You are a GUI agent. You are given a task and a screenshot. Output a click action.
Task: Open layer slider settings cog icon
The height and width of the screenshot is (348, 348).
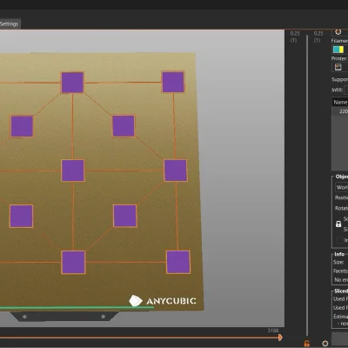325,344
